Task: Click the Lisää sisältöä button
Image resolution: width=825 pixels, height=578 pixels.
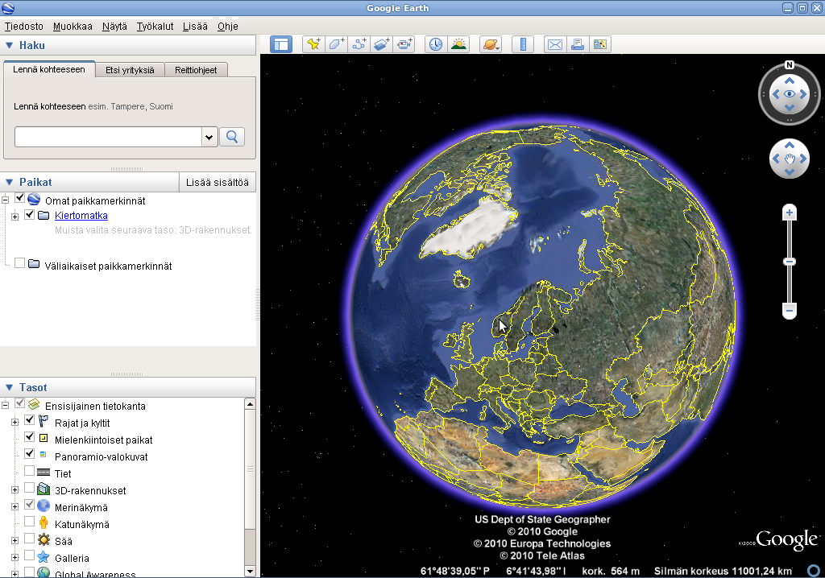Action: pyautogui.click(x=217, y=182)
